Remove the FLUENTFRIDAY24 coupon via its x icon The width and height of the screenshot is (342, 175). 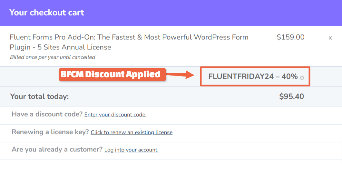302,78
